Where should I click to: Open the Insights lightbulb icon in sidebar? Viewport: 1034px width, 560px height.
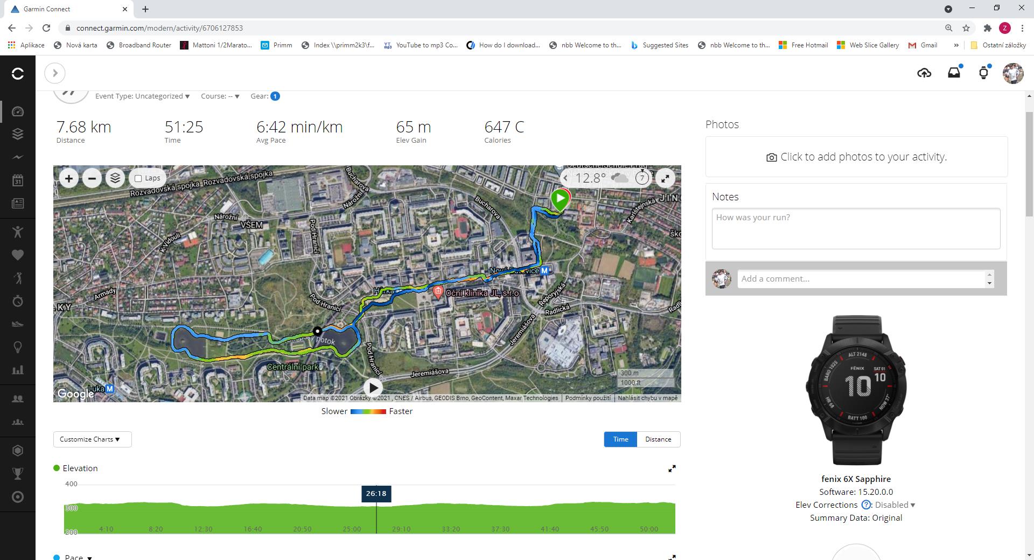coord(18,347)
